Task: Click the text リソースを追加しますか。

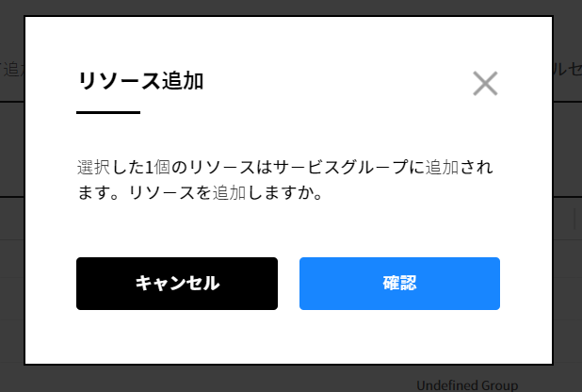Action: coord(226,193)
